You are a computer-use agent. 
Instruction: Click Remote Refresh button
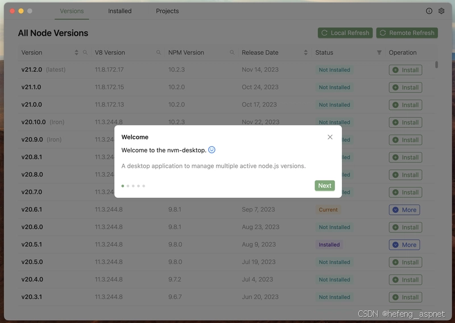(x=407, y=33)
